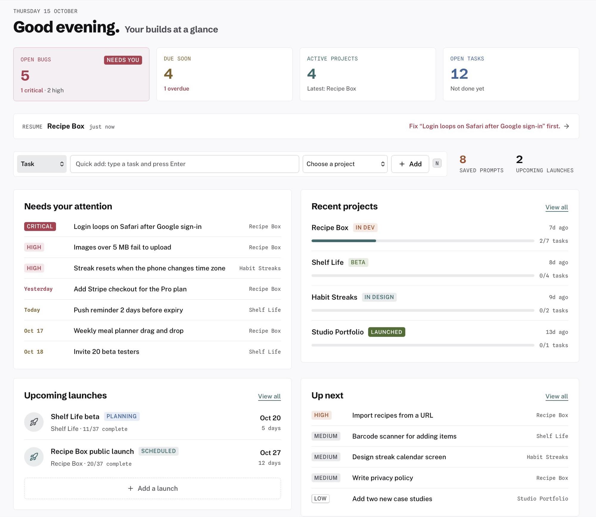
Task: Open Streak resets when phone changes time zone
Action: pos(153,268)
